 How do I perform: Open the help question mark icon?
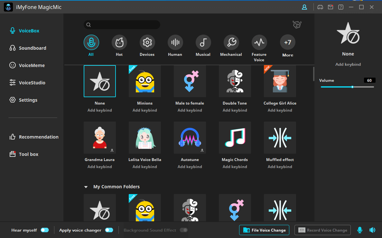341,7
